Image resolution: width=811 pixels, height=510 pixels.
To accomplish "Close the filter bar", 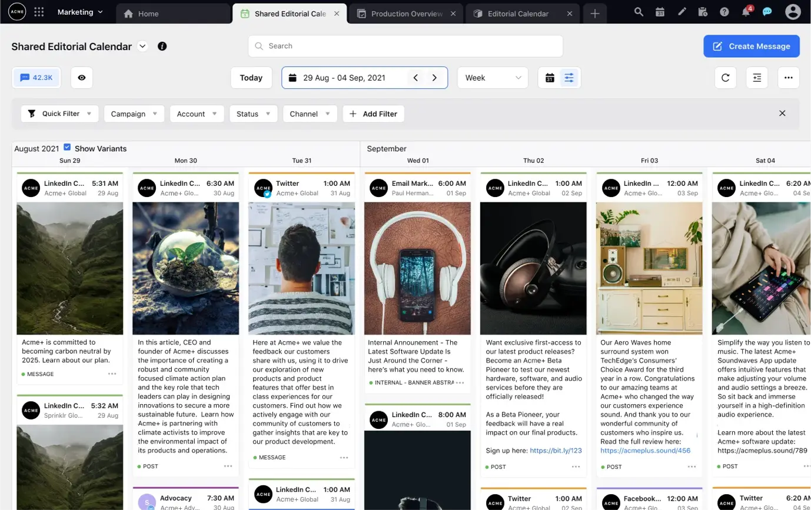I will point(782,114).
